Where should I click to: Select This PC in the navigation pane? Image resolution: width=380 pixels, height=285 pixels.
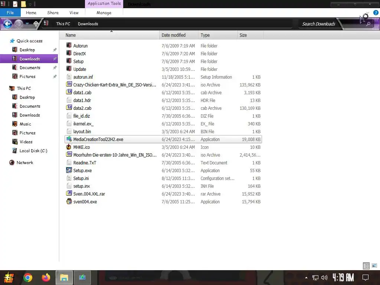point(24,88)
